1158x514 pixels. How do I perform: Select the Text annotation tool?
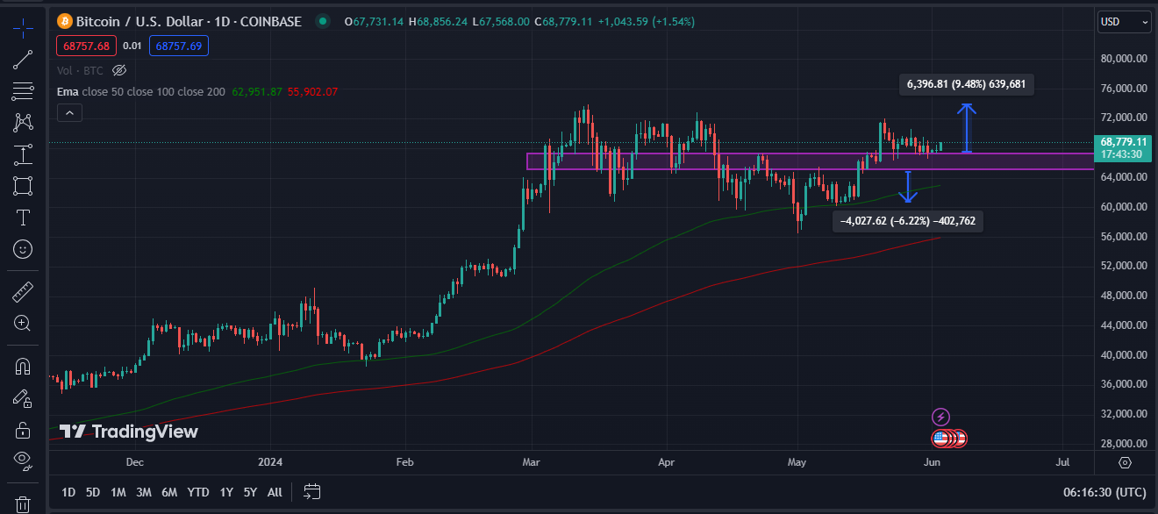[x=23, y=218]
